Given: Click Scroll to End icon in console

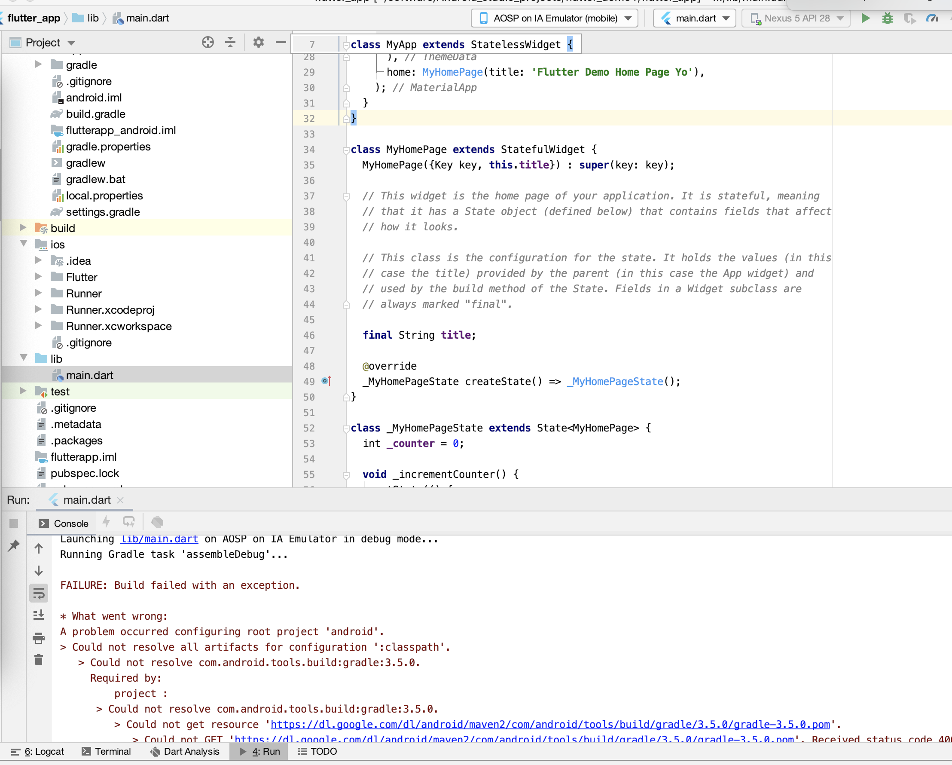Looking at the screenshot, I should coord(39,615).
